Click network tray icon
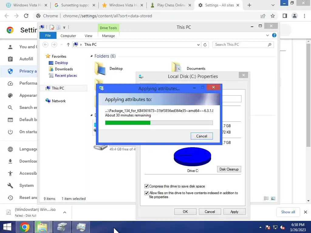The height and width of the screenshot is (233, 311). [x=275, y=227]
